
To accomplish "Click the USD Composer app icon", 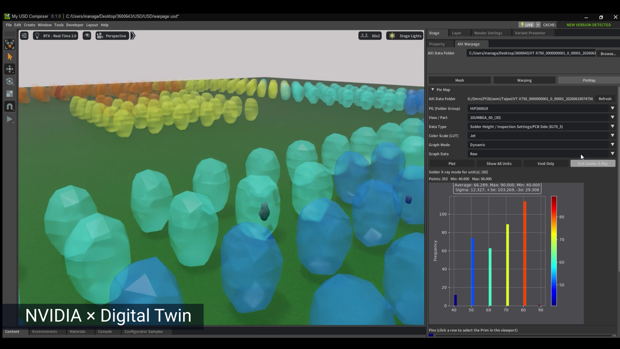I will coord(7,16).
